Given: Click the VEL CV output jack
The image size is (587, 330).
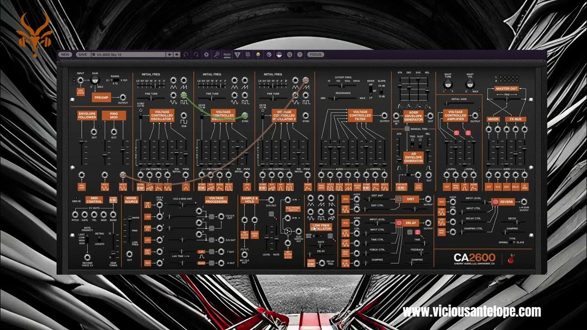Looking at the screenshot, I should coord(94,214).
